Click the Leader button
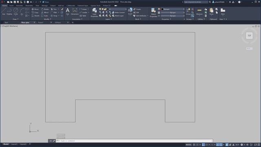261x147 pixels. pyautogui.click(x=84, y=13)
